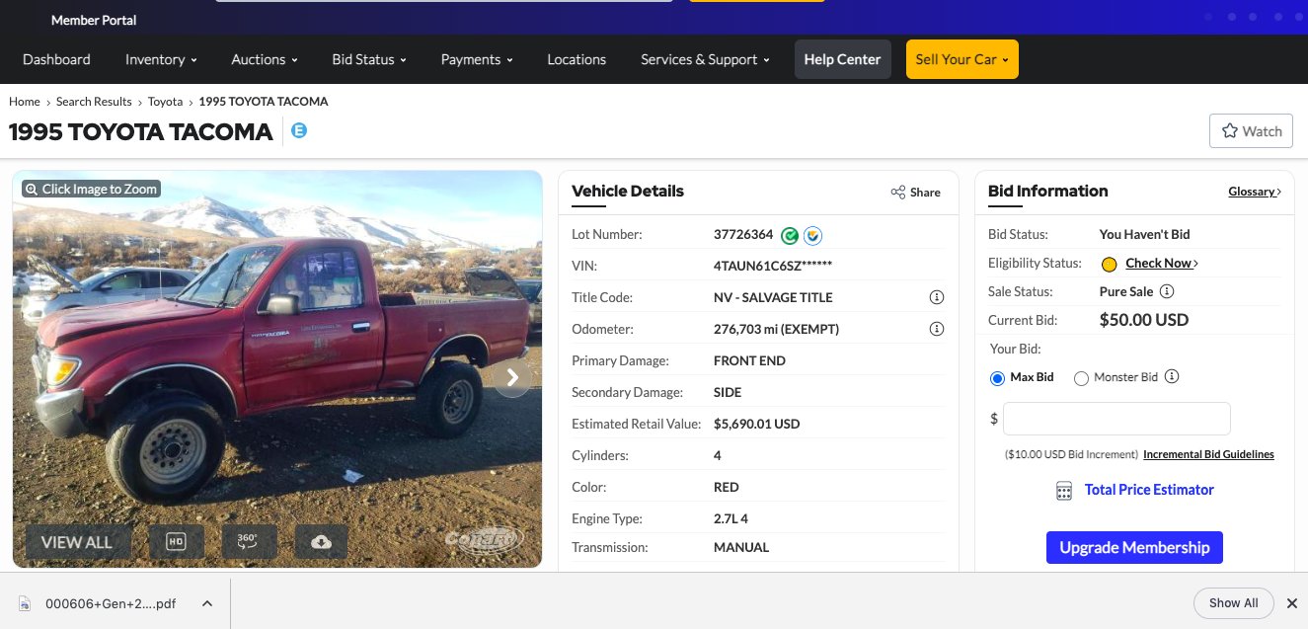This screenshot has width=1308, height=629.
Task: Click 2.7L 4 engine type value
Action: pyautogui.click(x=731, y=518)
